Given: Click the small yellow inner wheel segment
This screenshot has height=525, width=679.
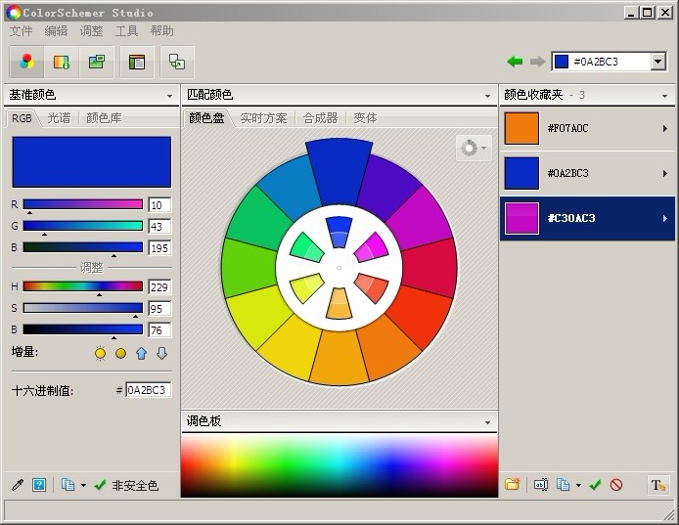Looking at the screenshot, I should click(307, 287).
